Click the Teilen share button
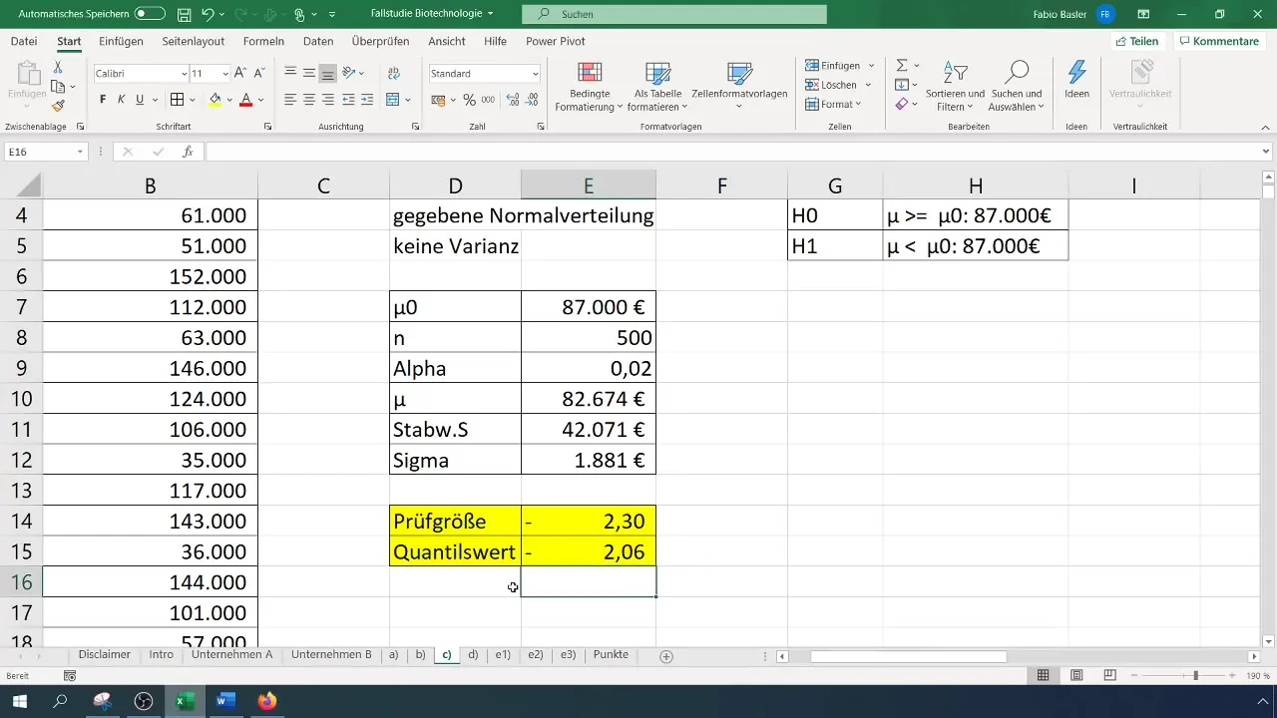The width and height of the screenshot is (1277, 718). click(1136, 41)
